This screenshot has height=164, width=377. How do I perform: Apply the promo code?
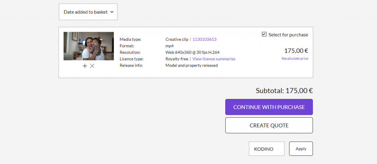(301, 149)
